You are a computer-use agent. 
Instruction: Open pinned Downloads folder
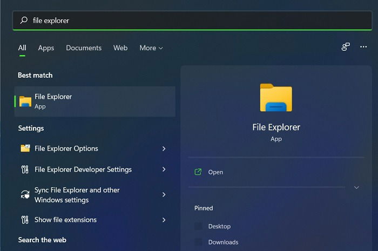pyautogui.click(x=223, y=242)
